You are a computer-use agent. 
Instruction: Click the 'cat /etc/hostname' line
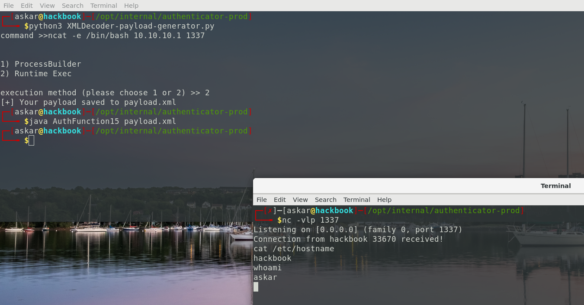(294, 249)
